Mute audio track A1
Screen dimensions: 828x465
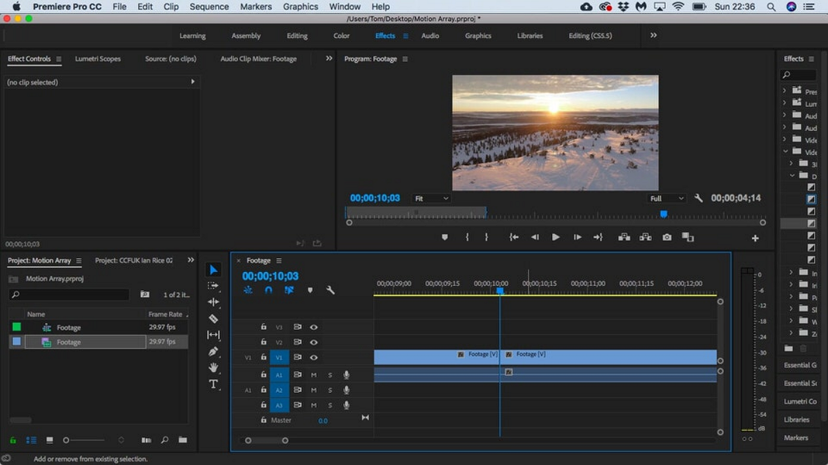point(314,375)
